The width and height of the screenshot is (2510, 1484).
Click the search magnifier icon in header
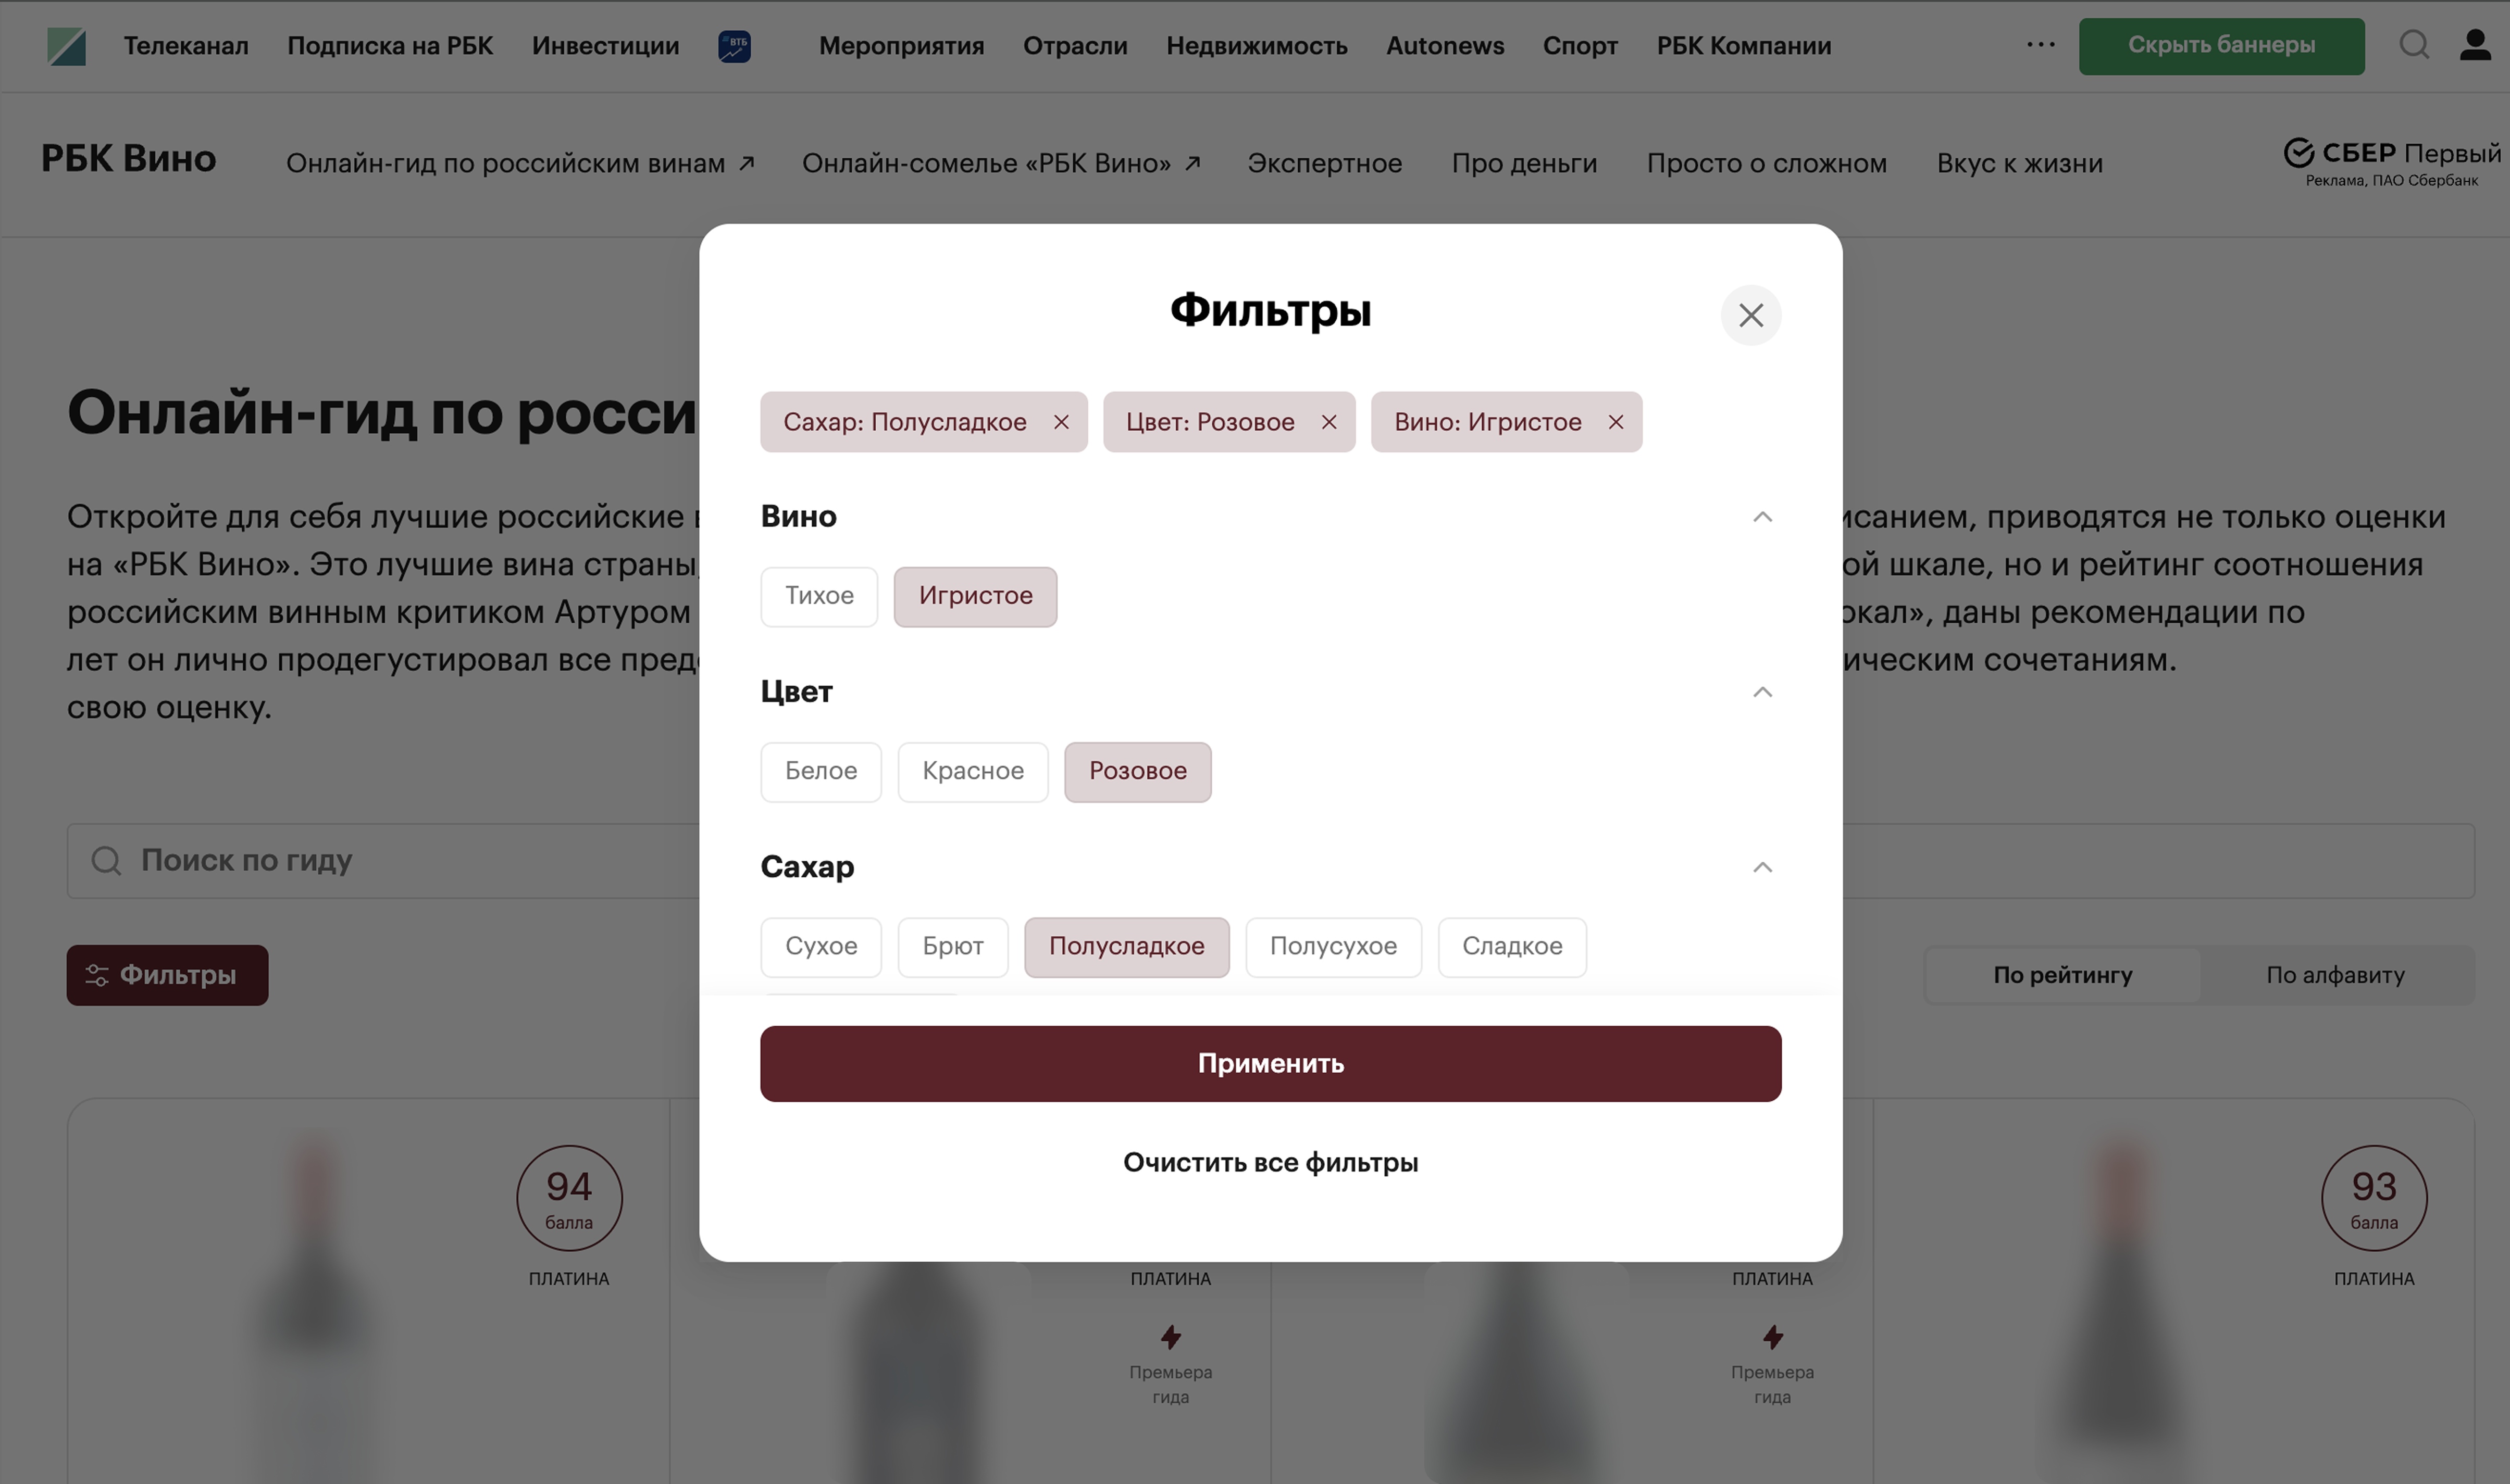[2413, 45]
